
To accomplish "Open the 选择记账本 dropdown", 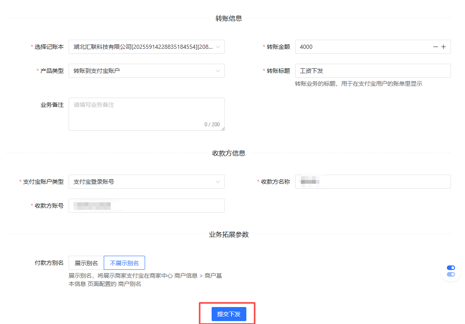I will 146,47.
